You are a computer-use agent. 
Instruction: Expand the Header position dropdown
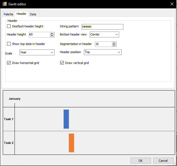103,52
